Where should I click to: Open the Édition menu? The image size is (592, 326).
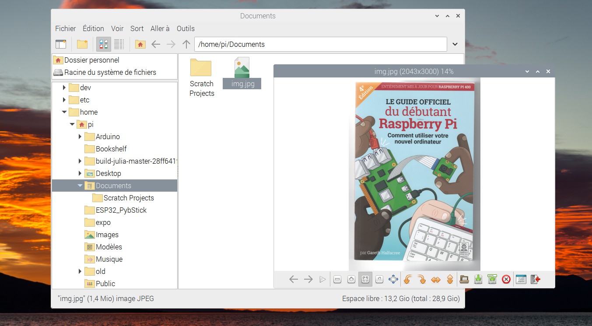pyautogui.click(x=93, y=28)
